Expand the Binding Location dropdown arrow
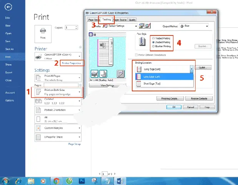 pos(191,69)
